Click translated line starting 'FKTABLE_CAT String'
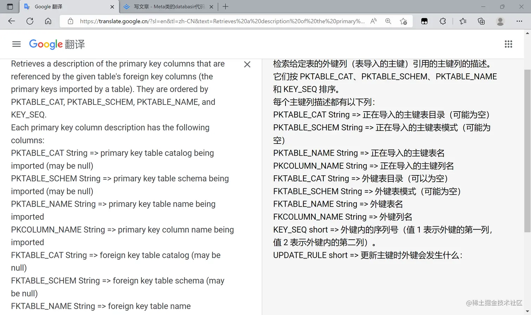This screenshot has height=315, width=531. coord(361,179)
